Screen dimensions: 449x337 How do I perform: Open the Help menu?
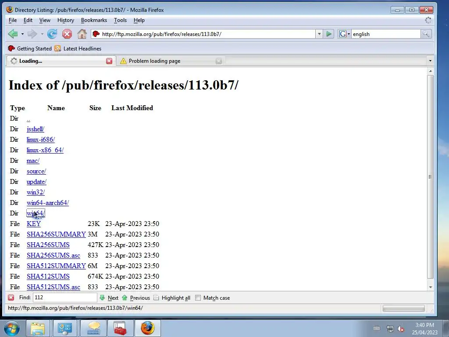coord(139,20)
